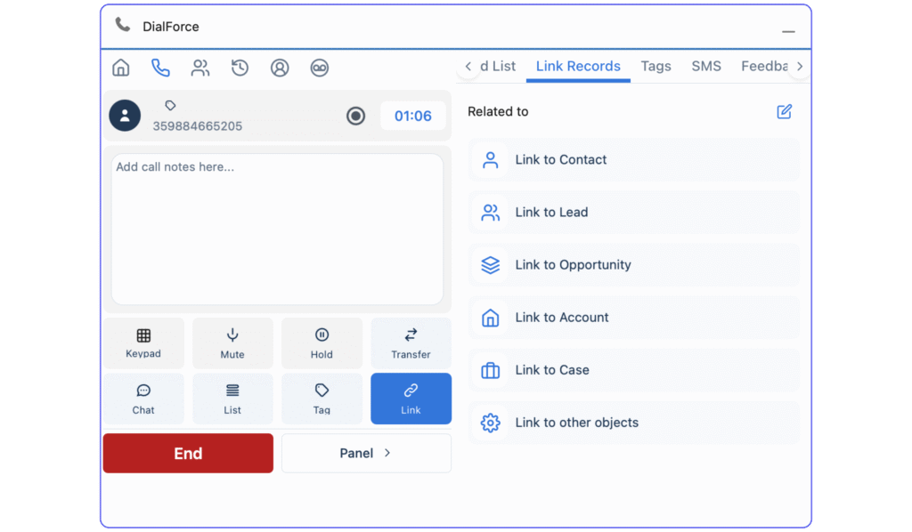The image size is (912, 532).
Task: Click the edit pencil icon beside Related to
Action: [x=784, y=111]
